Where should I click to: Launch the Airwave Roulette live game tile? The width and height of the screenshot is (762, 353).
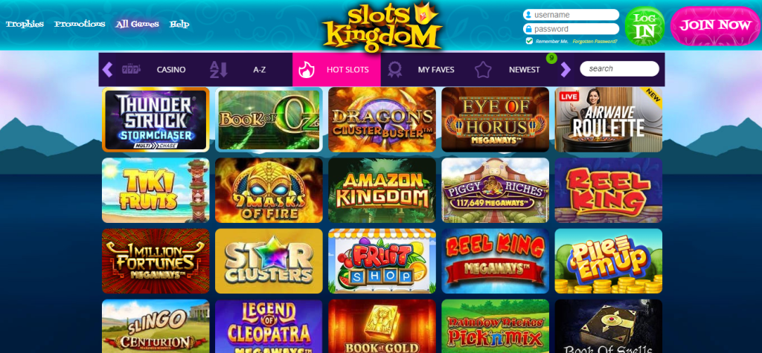tap(609, 120)
